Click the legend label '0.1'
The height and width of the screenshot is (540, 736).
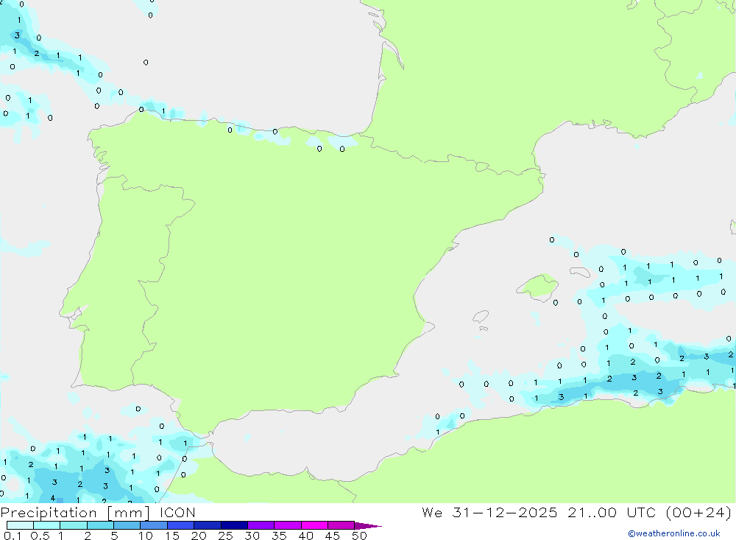(x=13, y=536)
